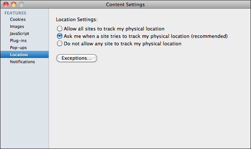
Task: Click the highlighted Location sidebar item
Action: tap(19, 55)
